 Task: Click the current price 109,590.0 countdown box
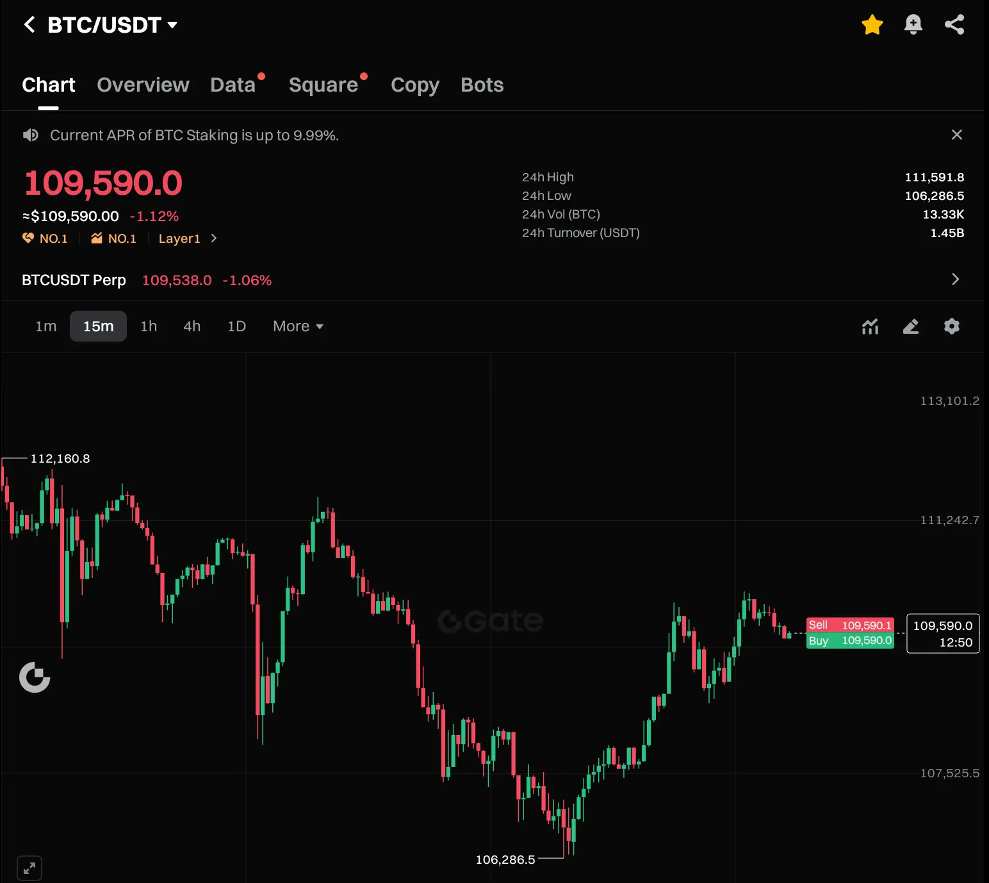(943, 634)
